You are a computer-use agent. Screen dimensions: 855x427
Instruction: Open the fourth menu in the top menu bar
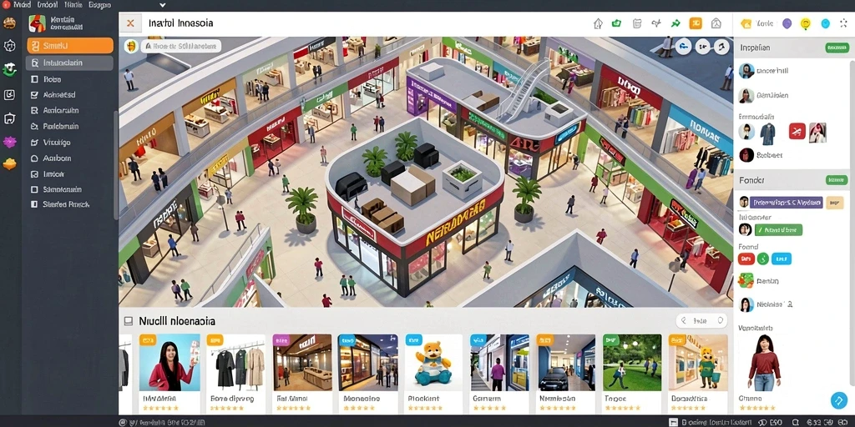point(99,5)
